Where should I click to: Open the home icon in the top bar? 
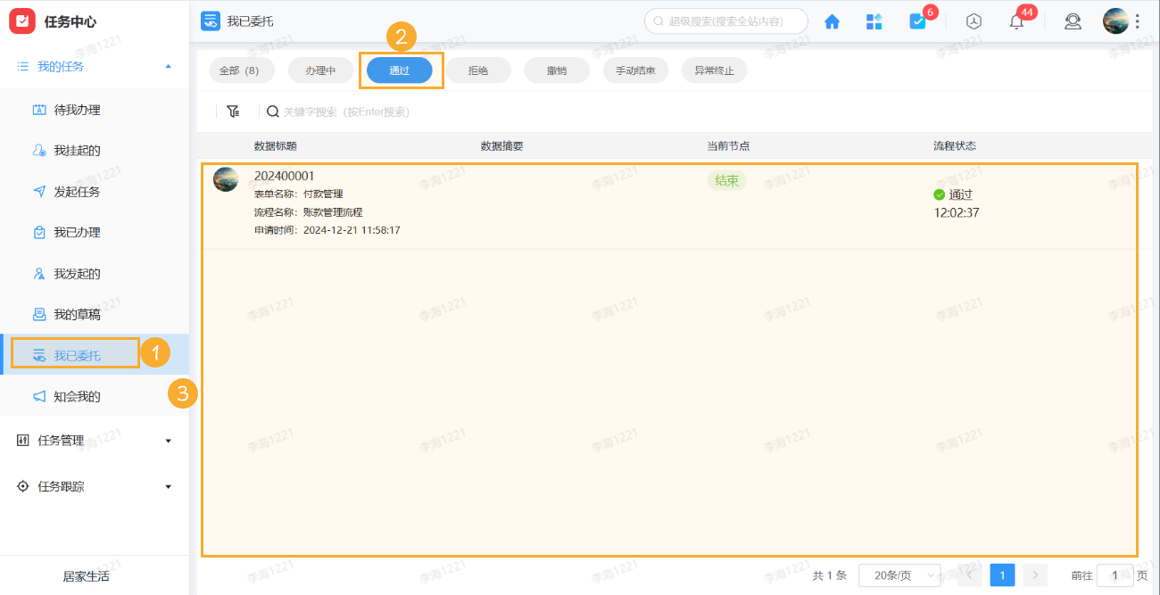(832, 21)
